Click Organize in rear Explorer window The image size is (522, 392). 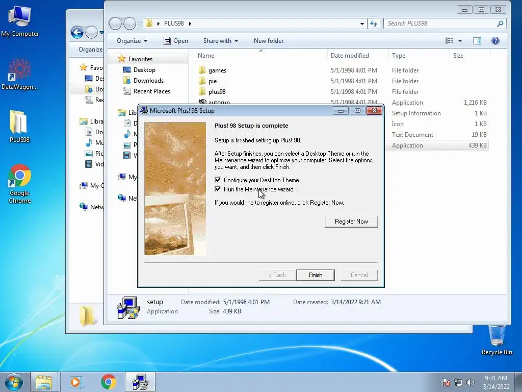click(90, 50)
